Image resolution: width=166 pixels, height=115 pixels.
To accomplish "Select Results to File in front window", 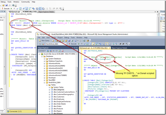I will click(x=110, y=44).
